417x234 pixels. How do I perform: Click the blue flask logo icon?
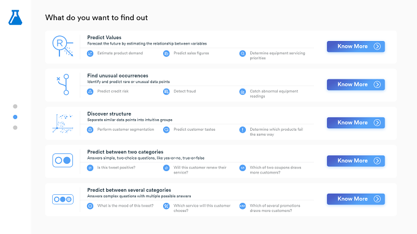(x=15, y=18)
